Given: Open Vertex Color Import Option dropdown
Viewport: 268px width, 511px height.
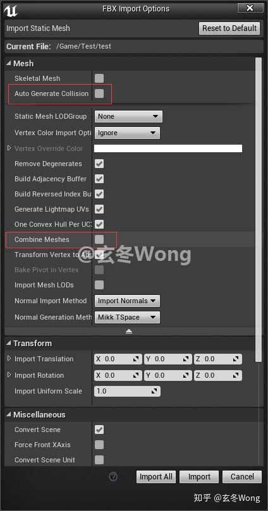Looking at the screenshot, I should 127,133.
